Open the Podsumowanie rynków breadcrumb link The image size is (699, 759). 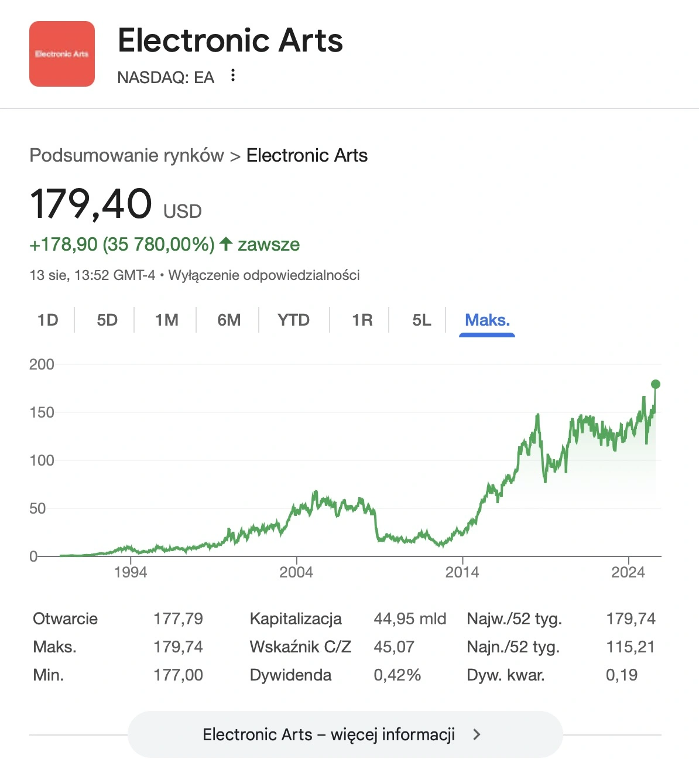click(126, 155)
